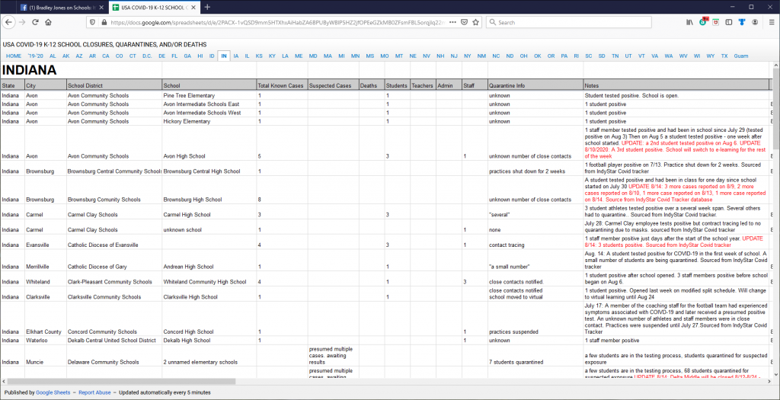Click the horizontal scrollbar thumb

coord(121,382)
